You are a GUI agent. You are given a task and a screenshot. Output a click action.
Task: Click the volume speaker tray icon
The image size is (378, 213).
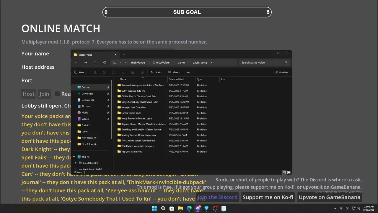click(359, 208)
